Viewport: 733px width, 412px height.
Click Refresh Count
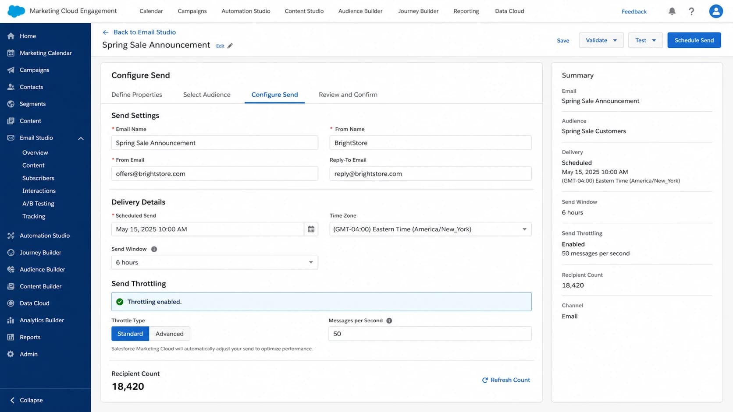[x=506, y=380]
